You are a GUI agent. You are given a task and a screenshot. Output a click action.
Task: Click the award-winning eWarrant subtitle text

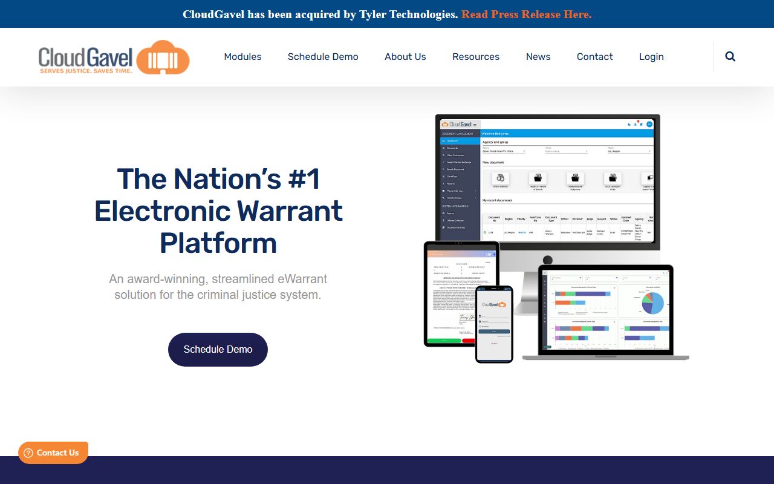pos(218,287)
